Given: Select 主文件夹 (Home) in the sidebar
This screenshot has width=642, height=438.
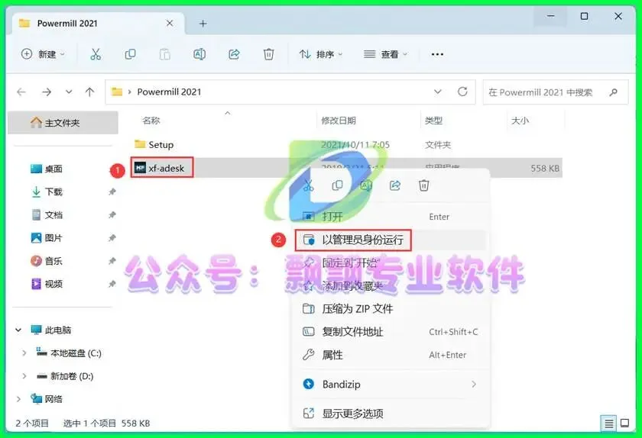Looking at the screenshot, I should [x=63, y=123].
